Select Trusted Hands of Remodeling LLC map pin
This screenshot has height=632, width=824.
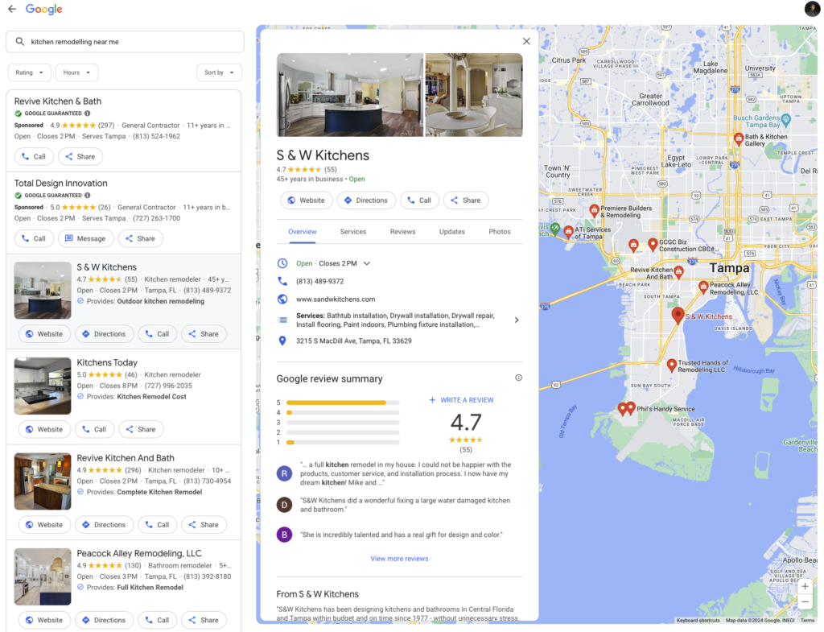[x=671, y=365]
